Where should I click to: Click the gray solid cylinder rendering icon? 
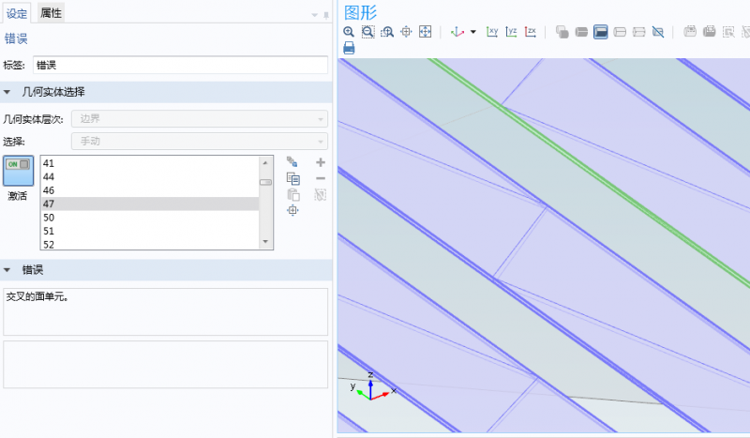point(581,32)
